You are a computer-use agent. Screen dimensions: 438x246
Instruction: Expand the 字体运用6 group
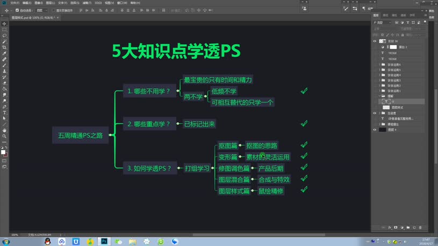(x=379, y=65)
